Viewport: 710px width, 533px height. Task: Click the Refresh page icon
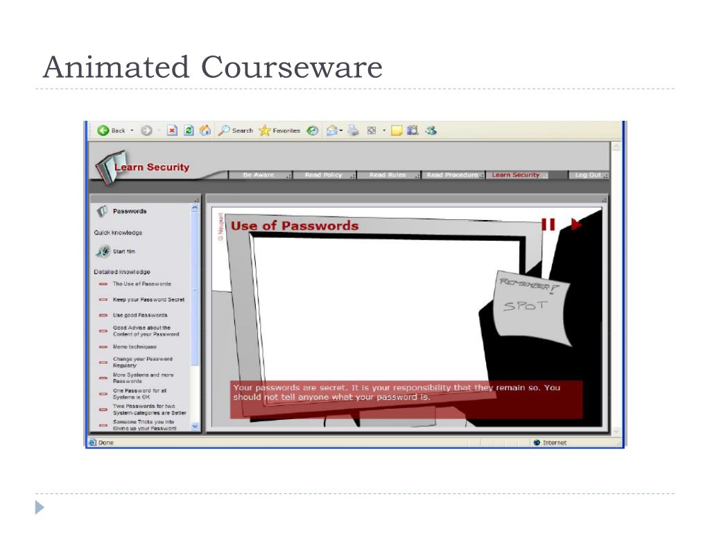[x=189, y=130]
